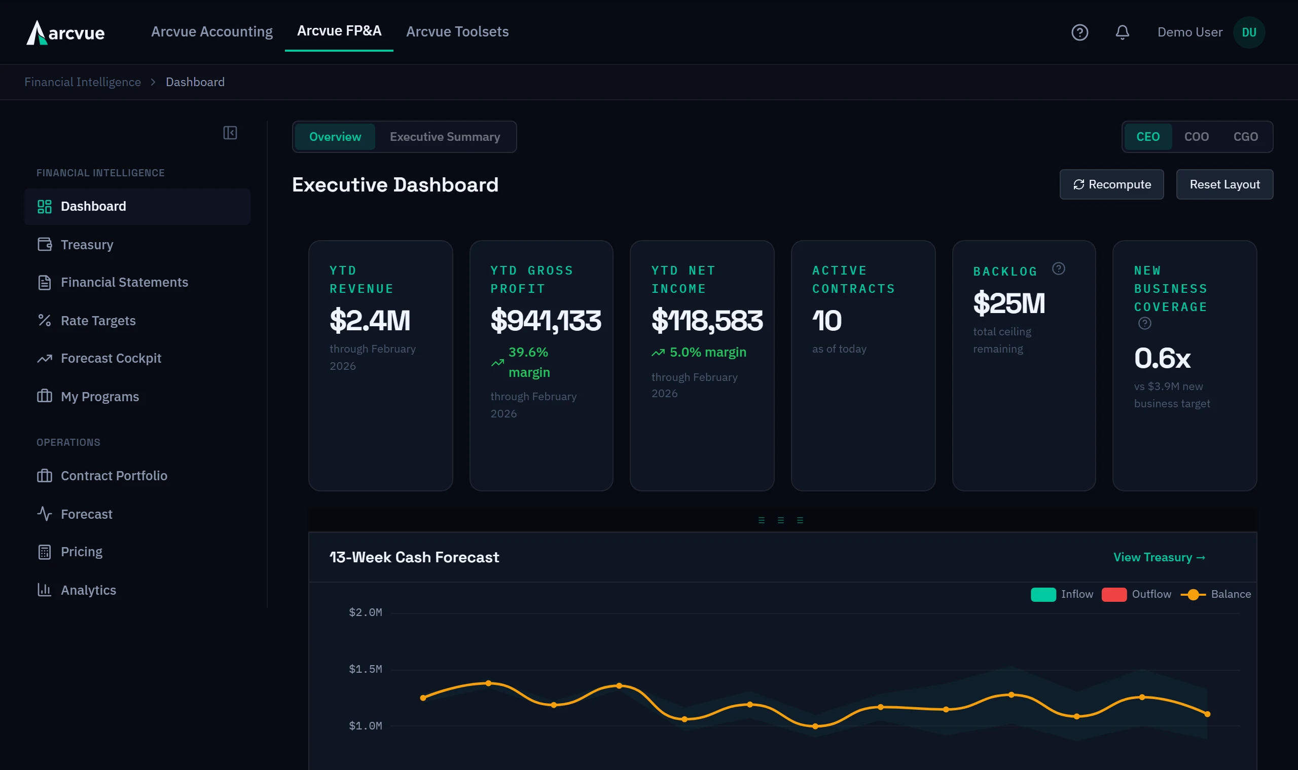Select the Arcvue FP&A tab
The image size is (1298, 770).
point(339,30)
